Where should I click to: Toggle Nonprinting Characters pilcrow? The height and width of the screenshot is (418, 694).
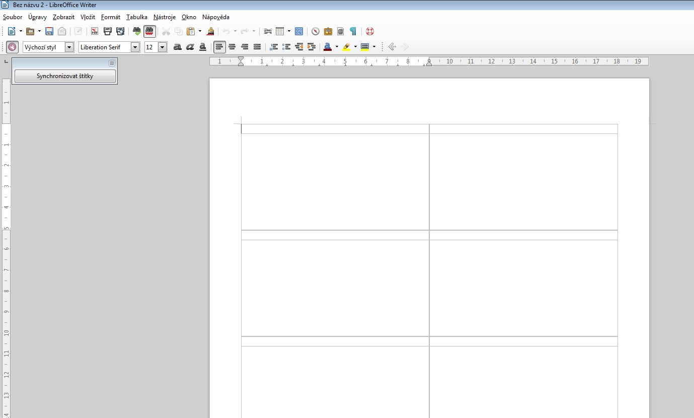[x=353, y=31]
